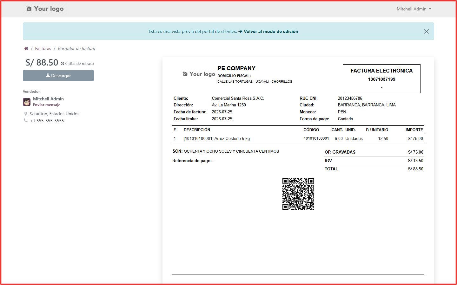Expand the caret next to Mitchell Admin

click(430, 9)
